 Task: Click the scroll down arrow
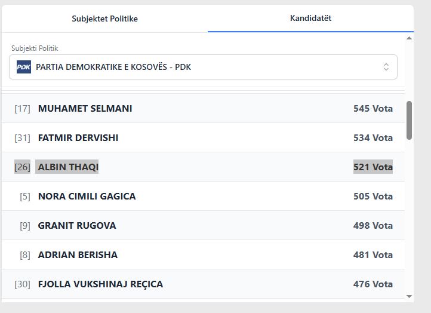pyautogui.click(x=409, y=296)
